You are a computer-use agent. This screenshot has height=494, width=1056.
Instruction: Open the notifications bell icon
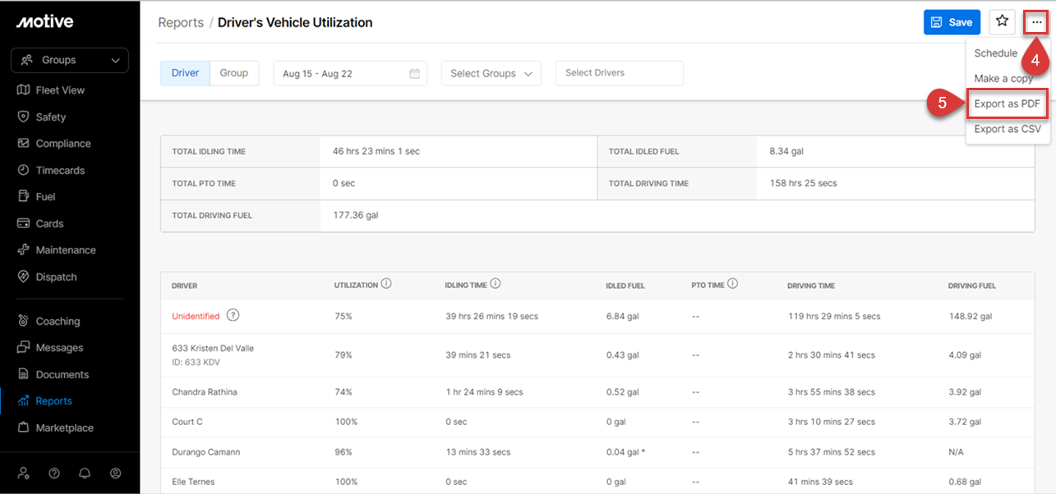[x=85, y=473]
